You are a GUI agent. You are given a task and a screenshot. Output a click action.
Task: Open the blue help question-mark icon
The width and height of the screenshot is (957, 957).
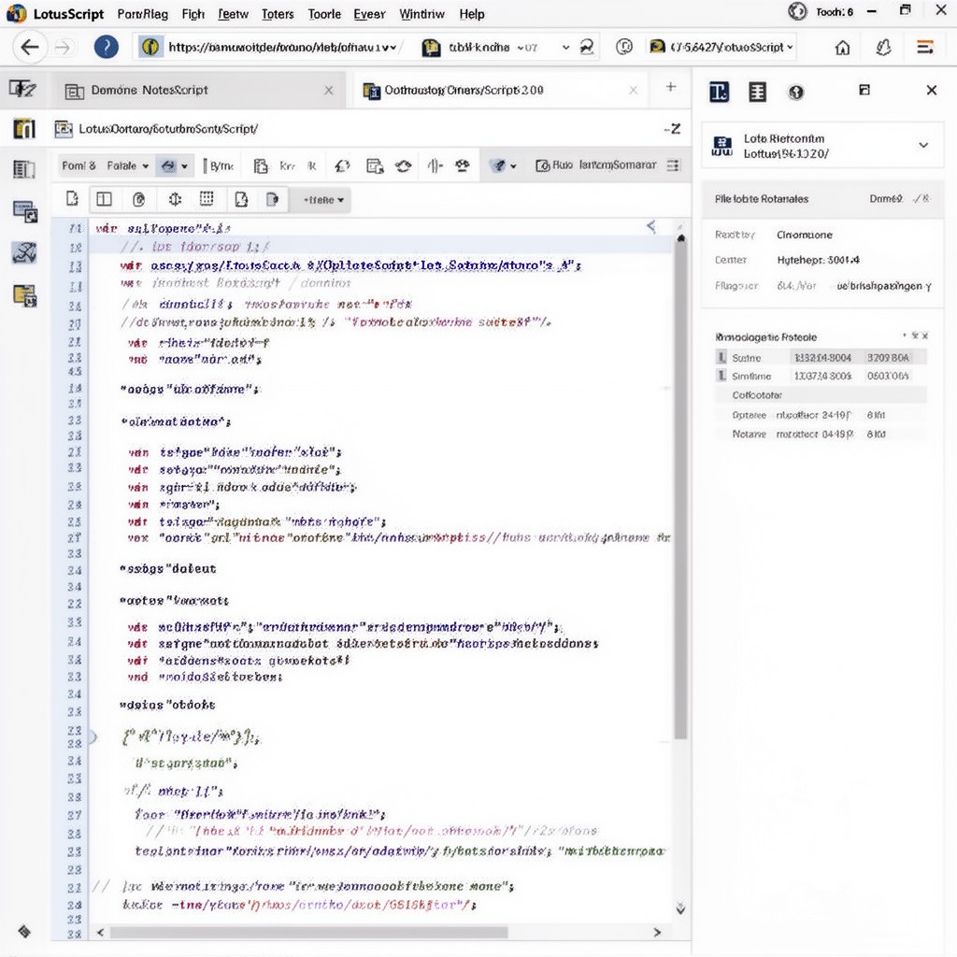(107, 47)
